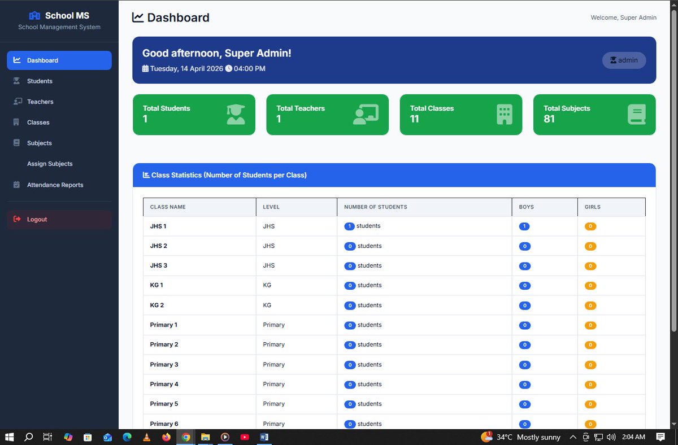Open the notification center icon

660,437
